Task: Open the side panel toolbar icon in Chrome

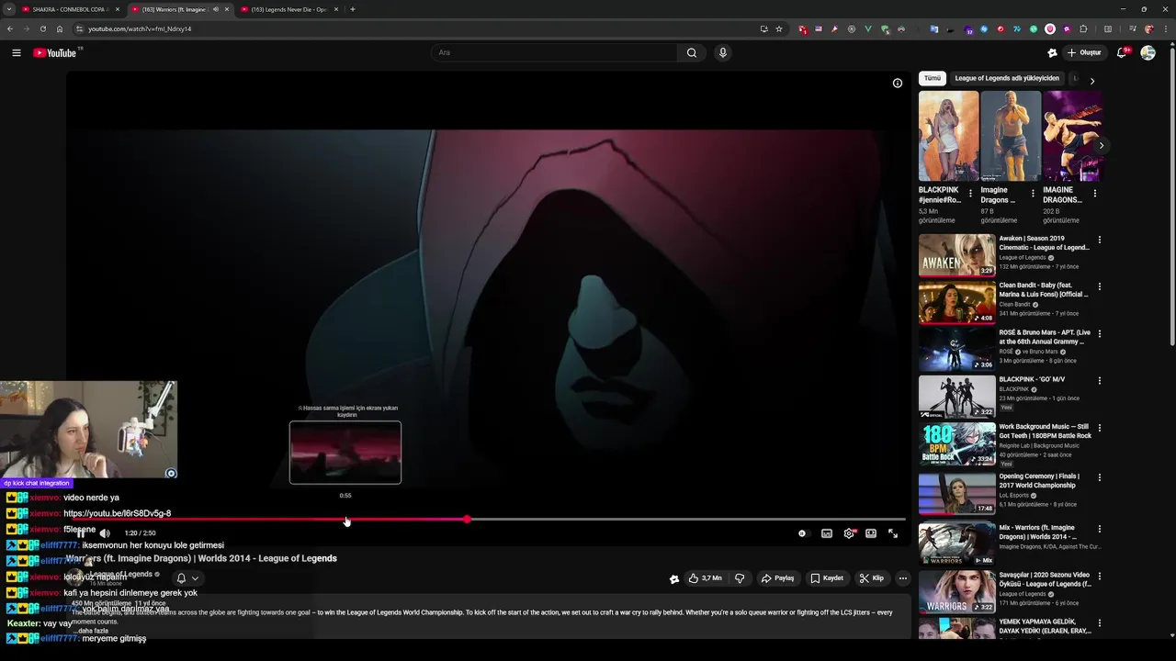Action: coord(1108,28)
